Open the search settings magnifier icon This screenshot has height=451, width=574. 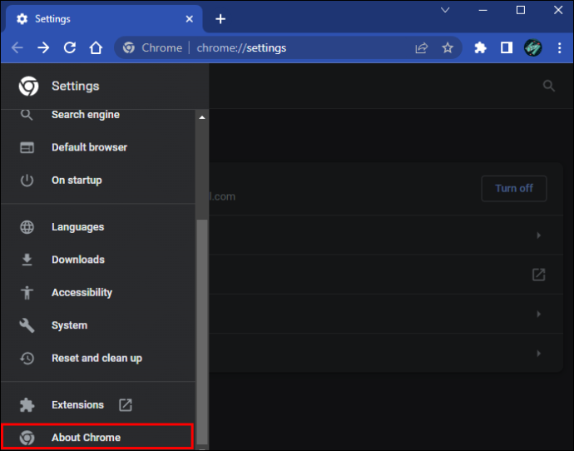coord(549,86)
